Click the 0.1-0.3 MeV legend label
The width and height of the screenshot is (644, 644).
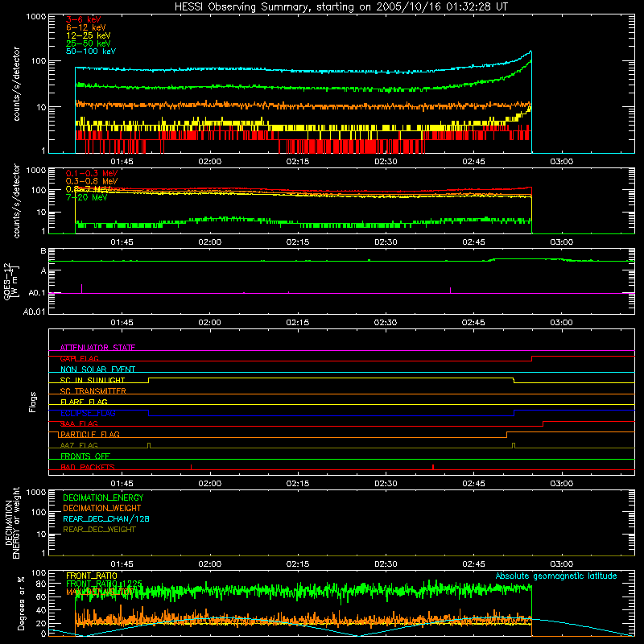click(x=92, y=173)
